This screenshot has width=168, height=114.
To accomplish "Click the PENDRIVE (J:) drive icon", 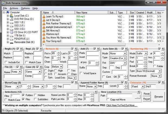I will (x=12, y=39).
